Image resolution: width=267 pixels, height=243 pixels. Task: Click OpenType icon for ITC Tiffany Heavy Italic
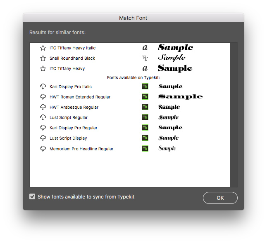pyautogui.click(x=145, y=48)
